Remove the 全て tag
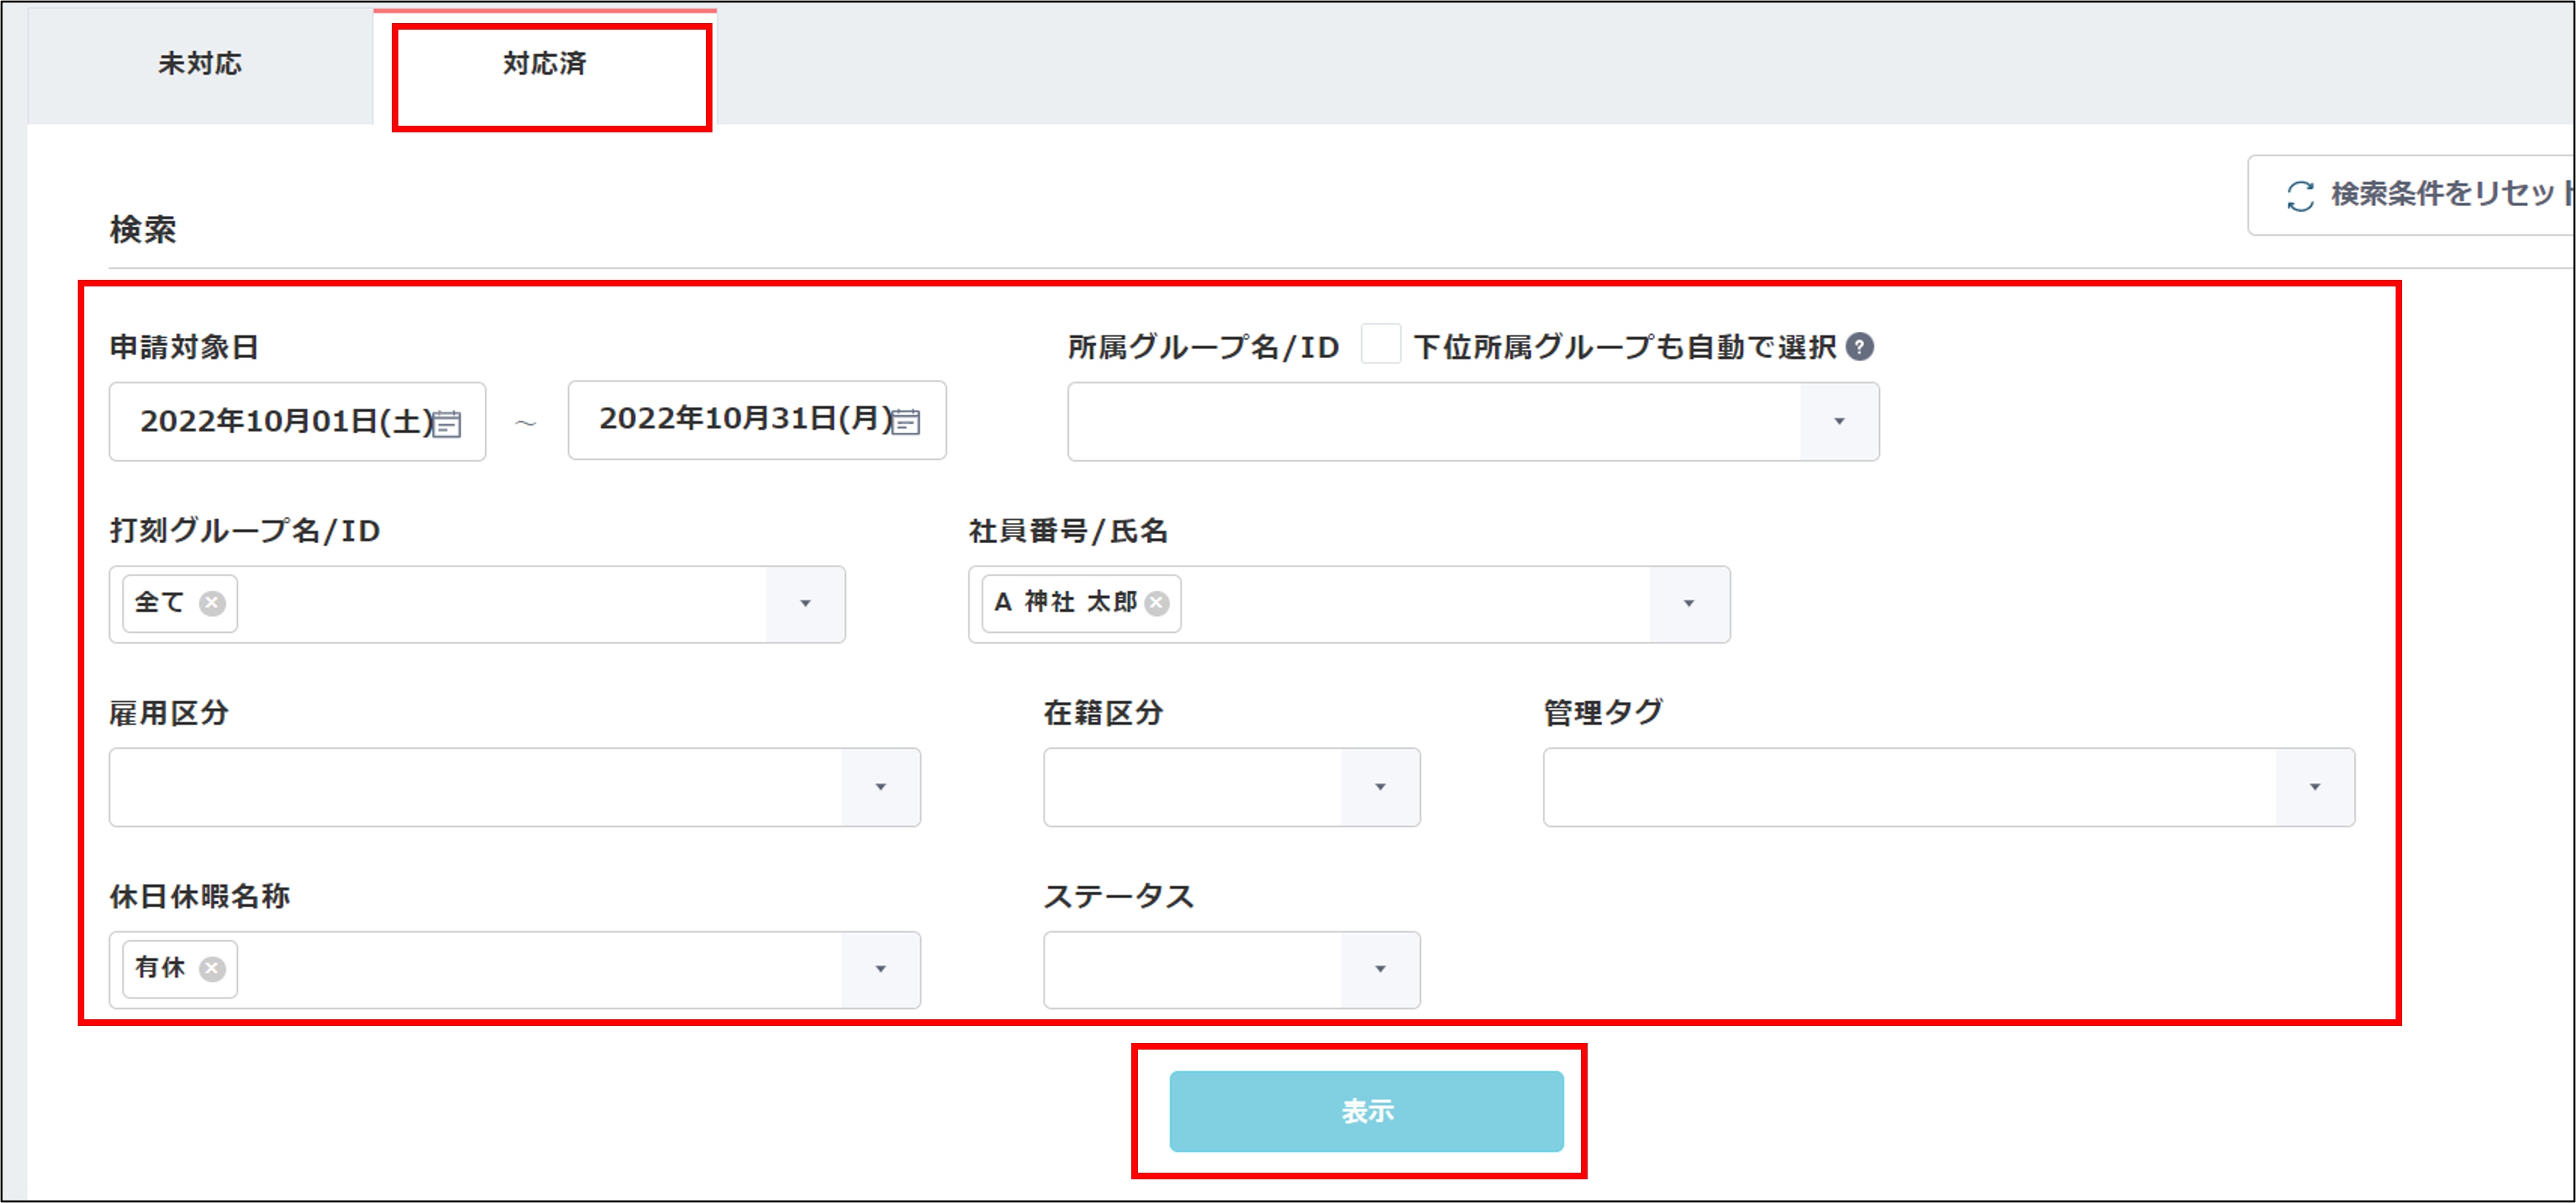2576x1203 pixels. point(212,603)
